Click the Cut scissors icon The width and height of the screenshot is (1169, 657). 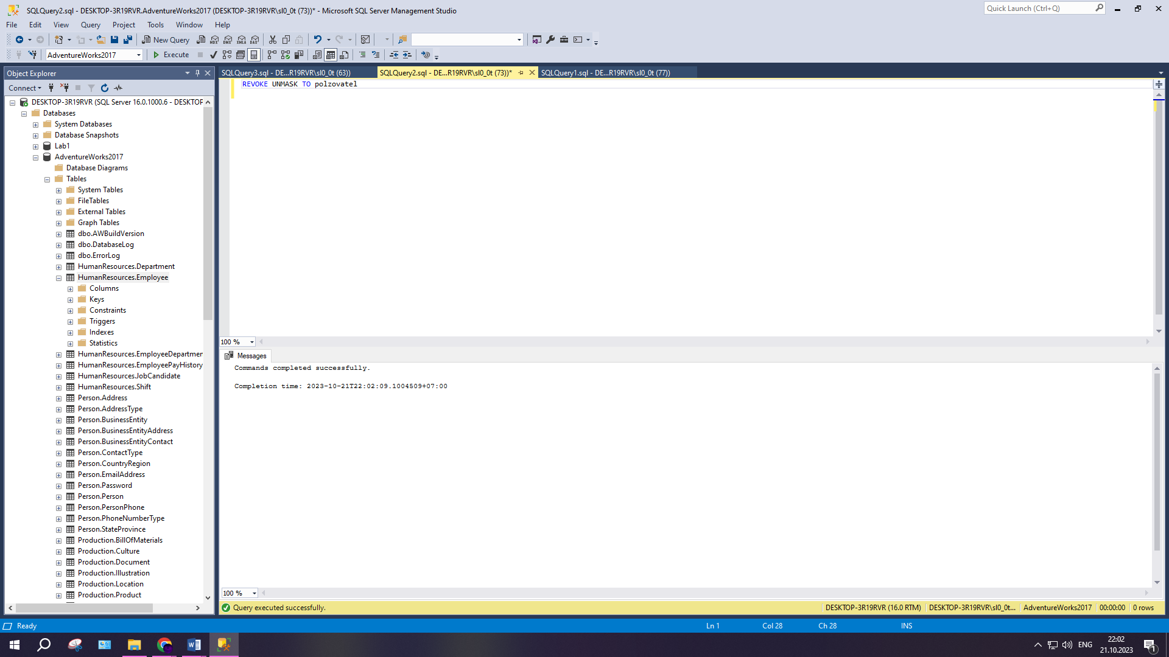click(273, 40)
